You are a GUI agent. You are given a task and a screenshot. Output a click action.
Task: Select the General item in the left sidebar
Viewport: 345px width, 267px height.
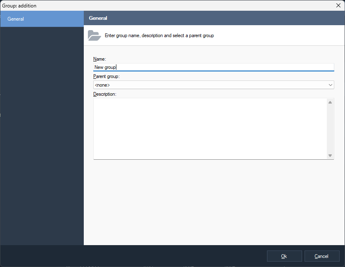point(42,19)
